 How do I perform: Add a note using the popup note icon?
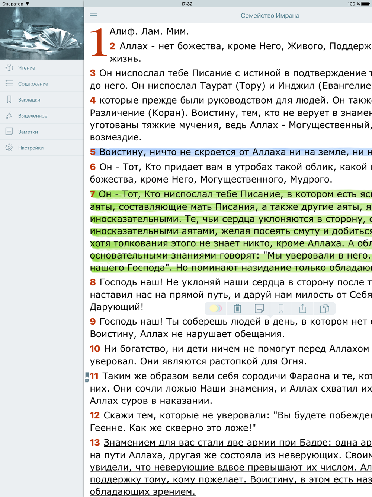pos(259,308)
